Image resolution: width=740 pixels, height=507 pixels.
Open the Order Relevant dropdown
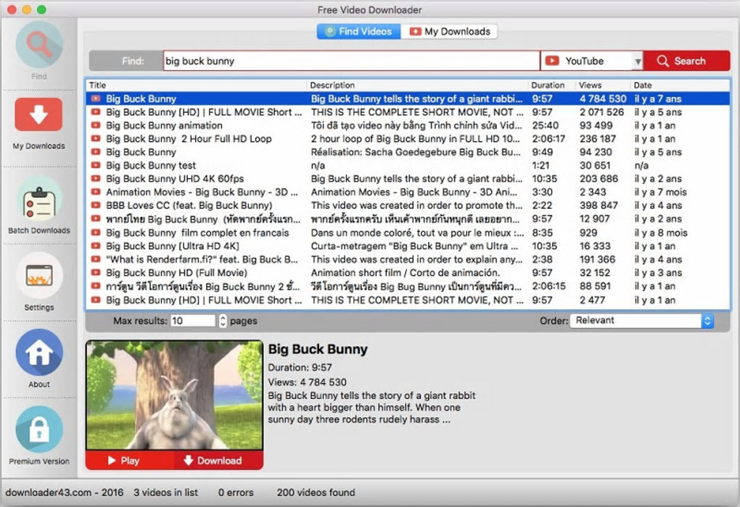click(642, 321)
